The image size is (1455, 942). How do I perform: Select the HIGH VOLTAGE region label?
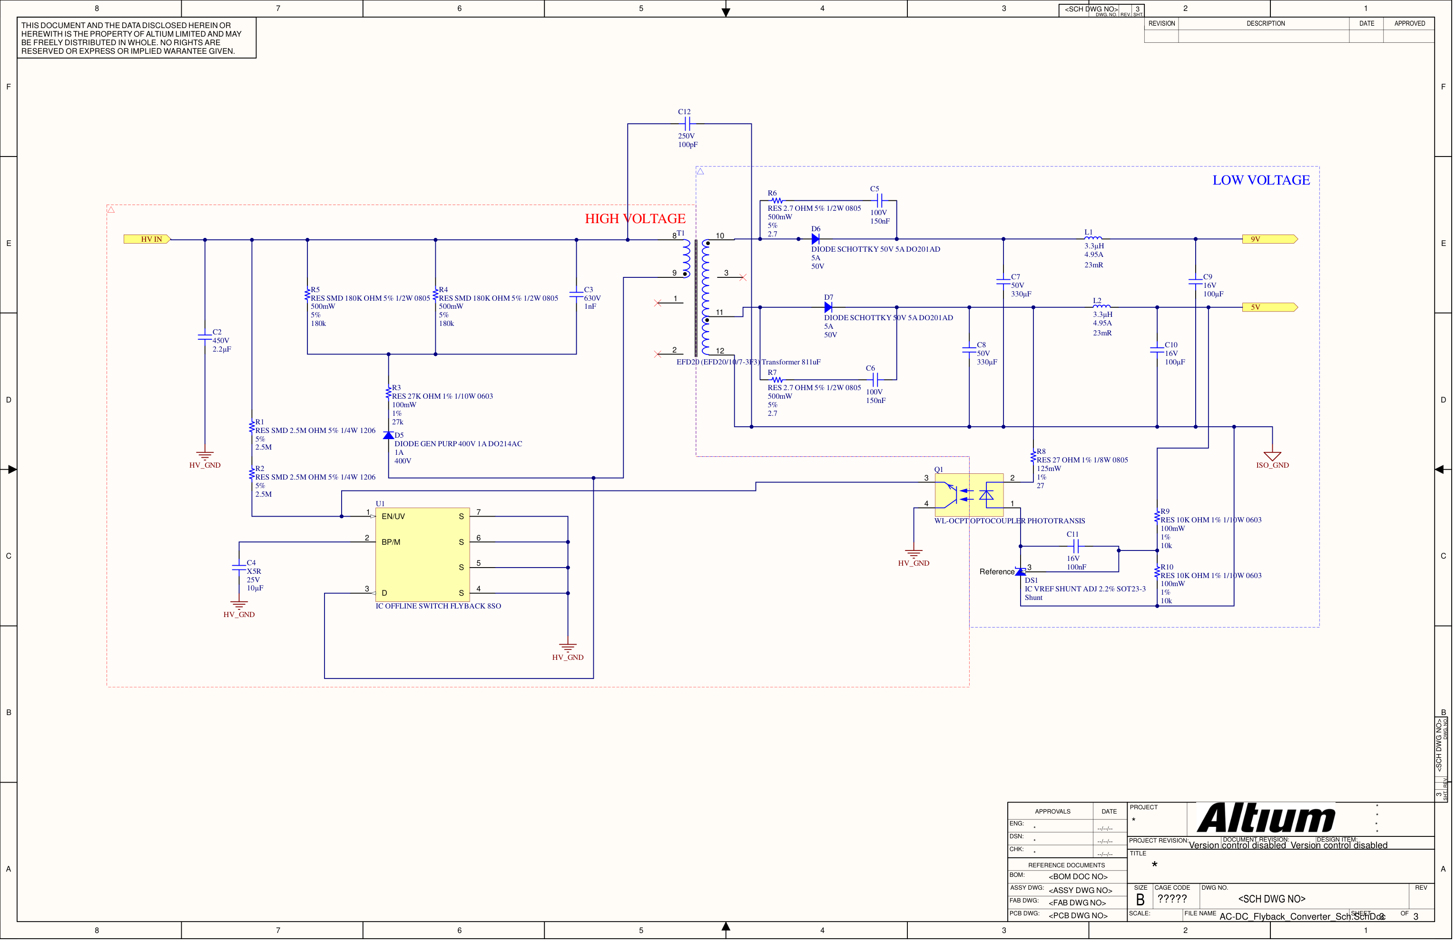click(x=635, y=219)
